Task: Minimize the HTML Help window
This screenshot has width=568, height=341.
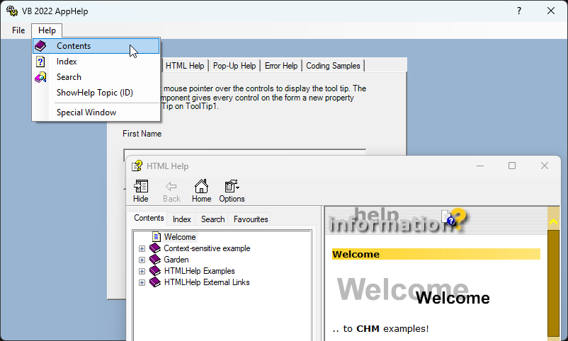Action: click(480, 166)
